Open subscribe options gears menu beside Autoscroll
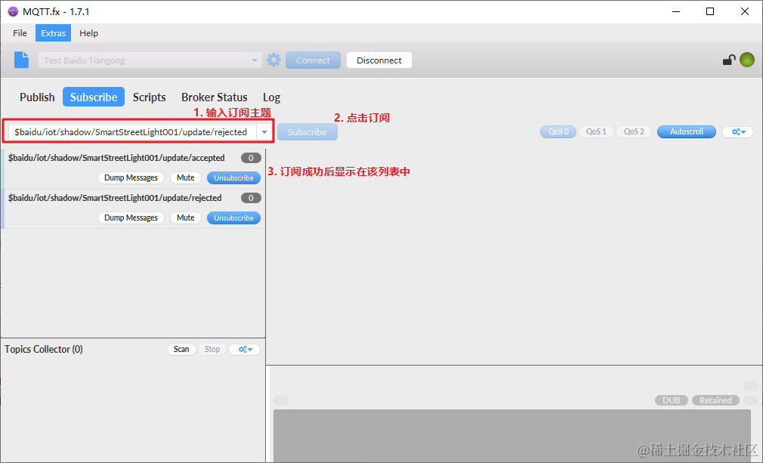The width and height of the screenshot is (763, 463). [738, 131]
